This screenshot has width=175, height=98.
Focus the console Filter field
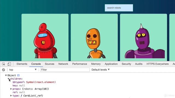(x=65, y=70)
